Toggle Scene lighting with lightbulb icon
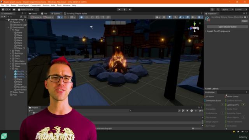Viewport: 249px width, 140px height. point(170,17)
